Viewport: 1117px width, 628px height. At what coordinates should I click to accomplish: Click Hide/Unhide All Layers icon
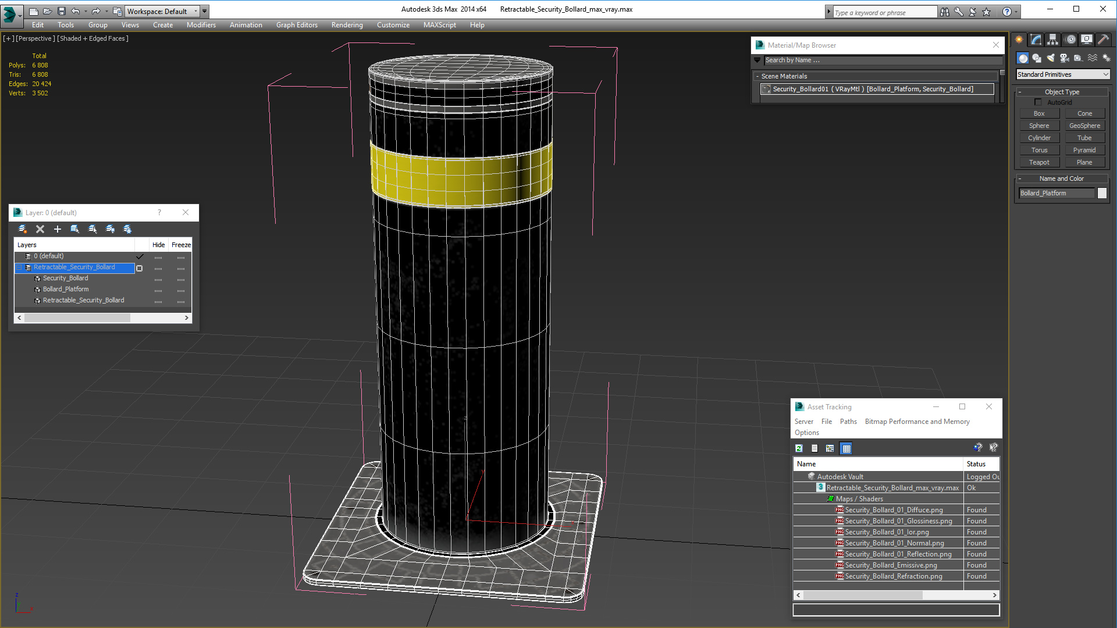110,229
